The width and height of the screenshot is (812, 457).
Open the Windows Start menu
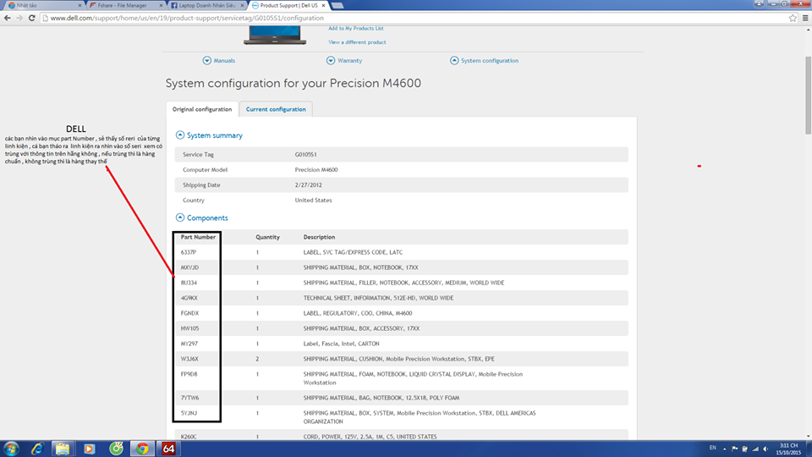(x=11, y=449)
